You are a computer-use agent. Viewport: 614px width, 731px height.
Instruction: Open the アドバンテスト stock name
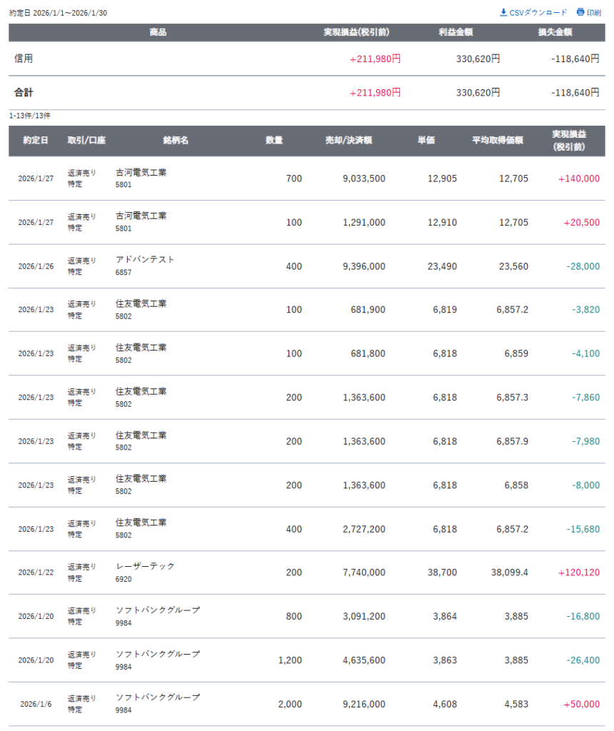click(145, 259)
